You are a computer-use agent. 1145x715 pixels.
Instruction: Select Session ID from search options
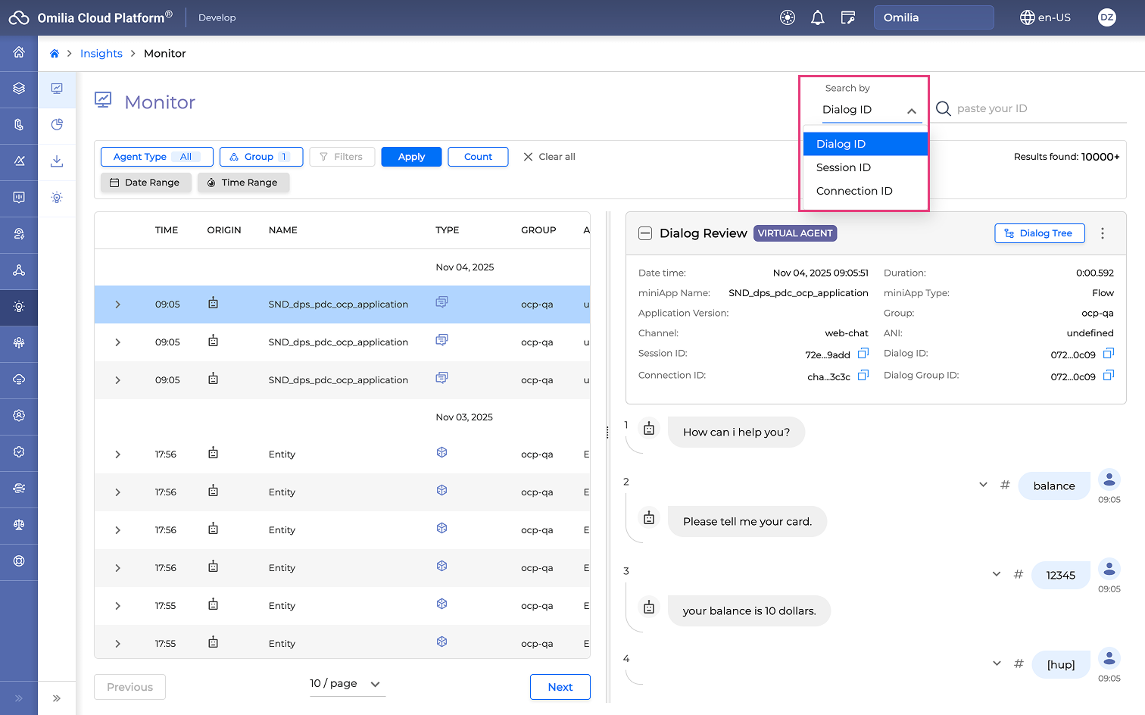844,167
